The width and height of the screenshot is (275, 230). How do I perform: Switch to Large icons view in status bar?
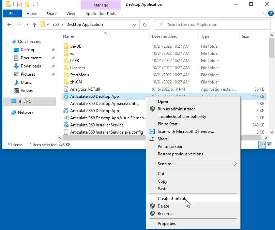point(270,144)
